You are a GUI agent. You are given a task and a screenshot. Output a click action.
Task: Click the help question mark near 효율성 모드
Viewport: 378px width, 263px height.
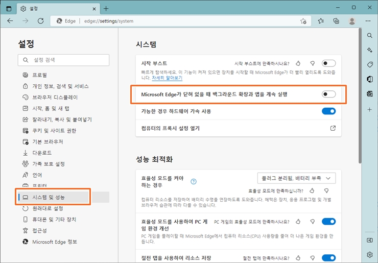194,181
